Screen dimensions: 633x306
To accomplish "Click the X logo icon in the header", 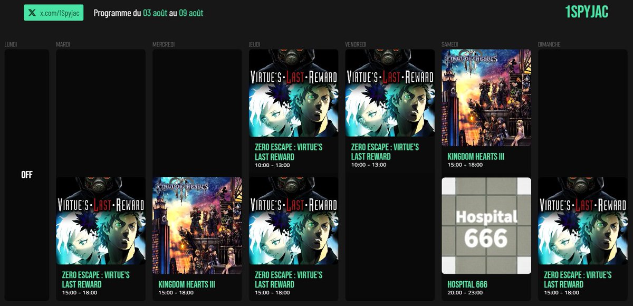I will point(33,13).
